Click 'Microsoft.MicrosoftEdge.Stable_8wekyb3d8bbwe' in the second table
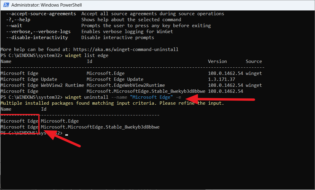This screenshot has height=190, width=315. pos(100,127)
